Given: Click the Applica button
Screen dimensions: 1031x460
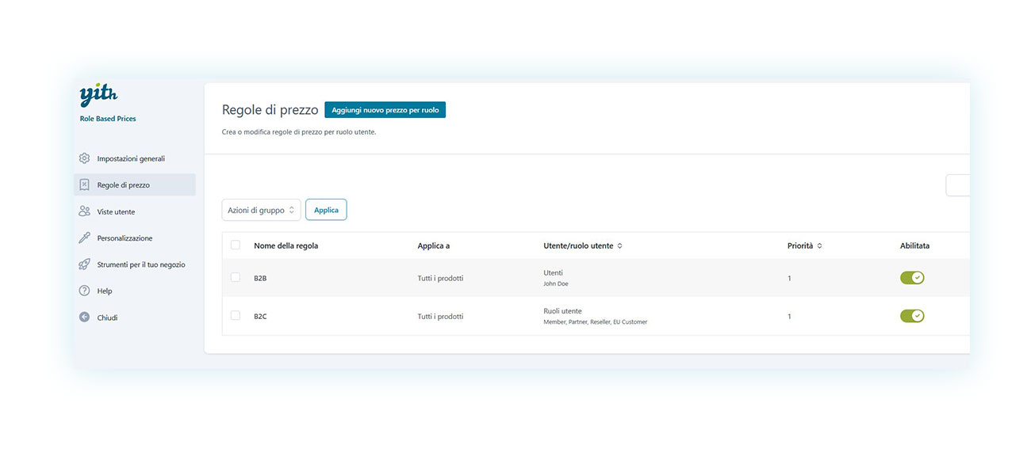Looking at the screenshot, I should tap(326, 210).
